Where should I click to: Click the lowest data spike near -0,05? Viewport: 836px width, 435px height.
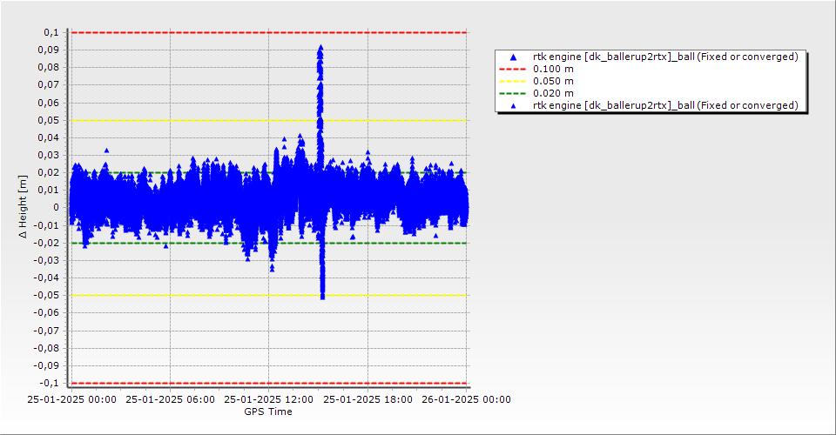pos(322,296)
